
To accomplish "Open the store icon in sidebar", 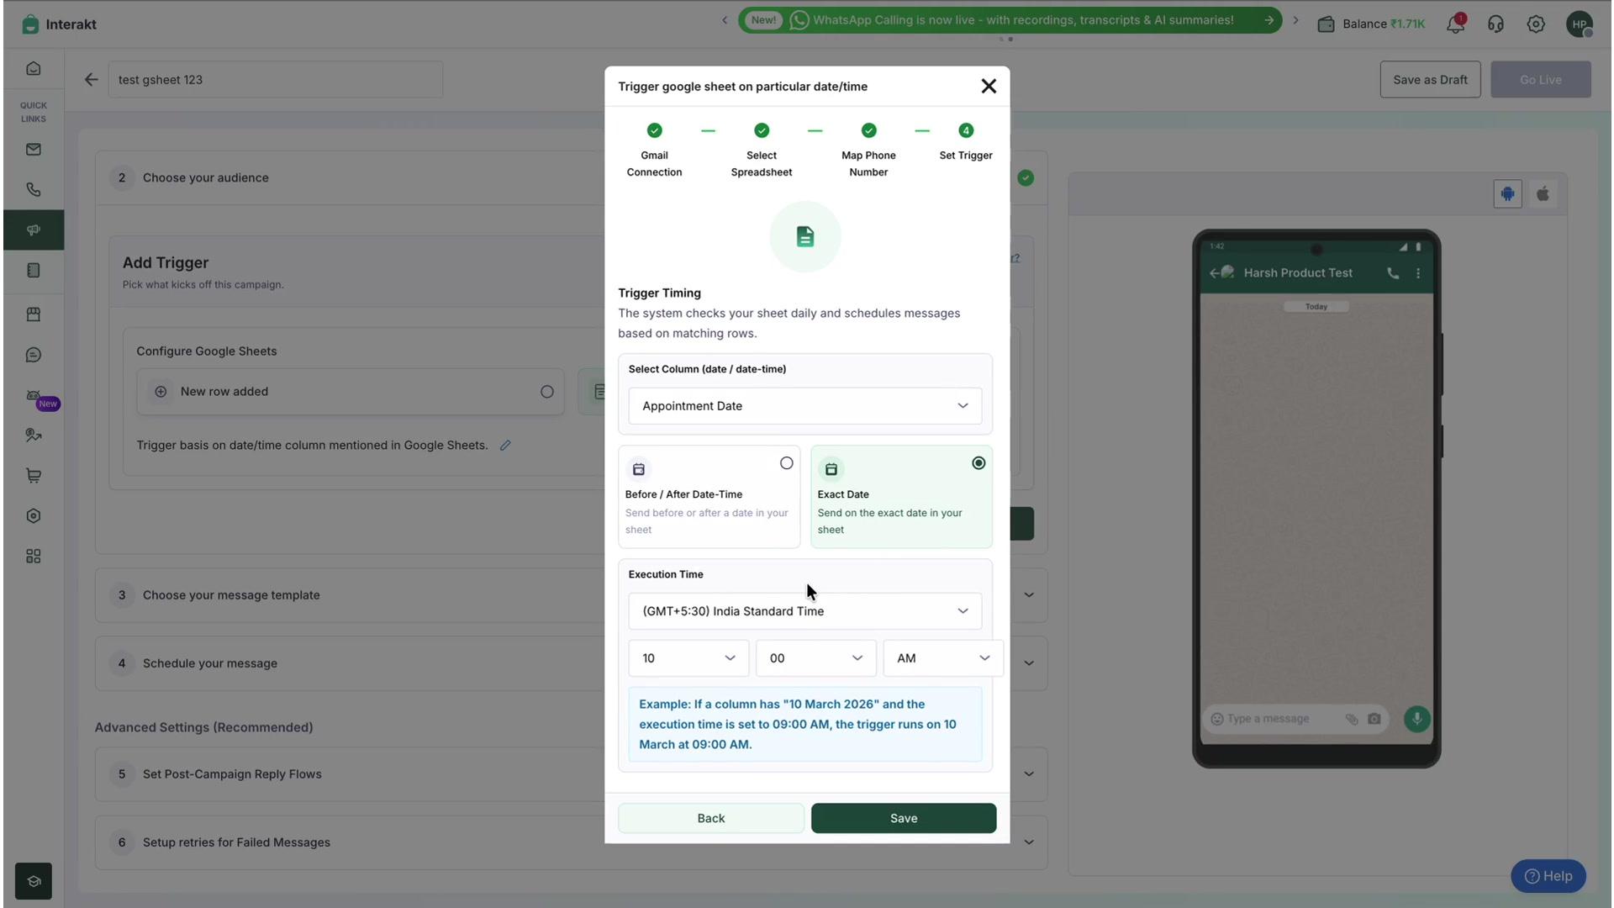I will point(34,314).
